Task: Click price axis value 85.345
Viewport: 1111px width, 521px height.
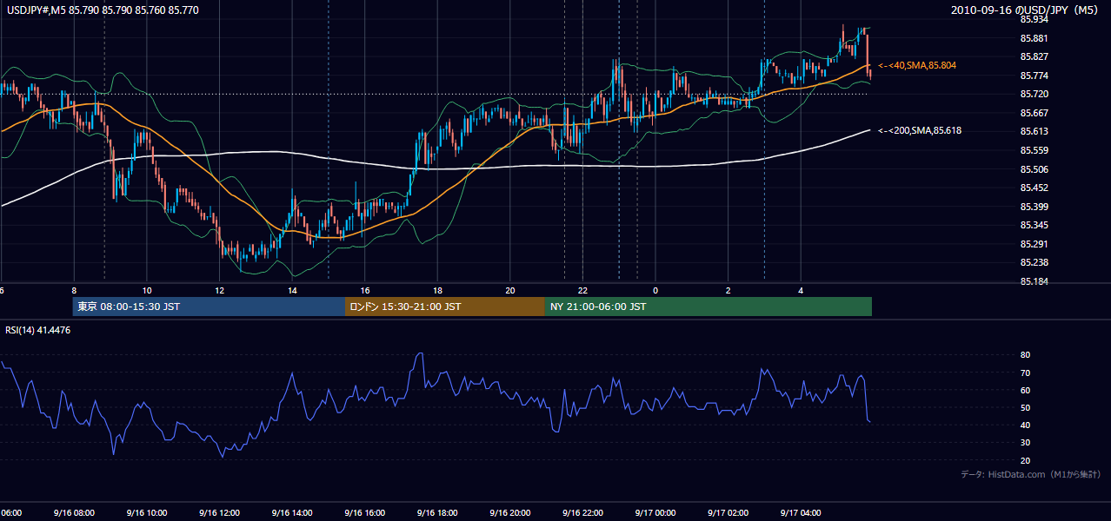Action: coord(1034,225)
